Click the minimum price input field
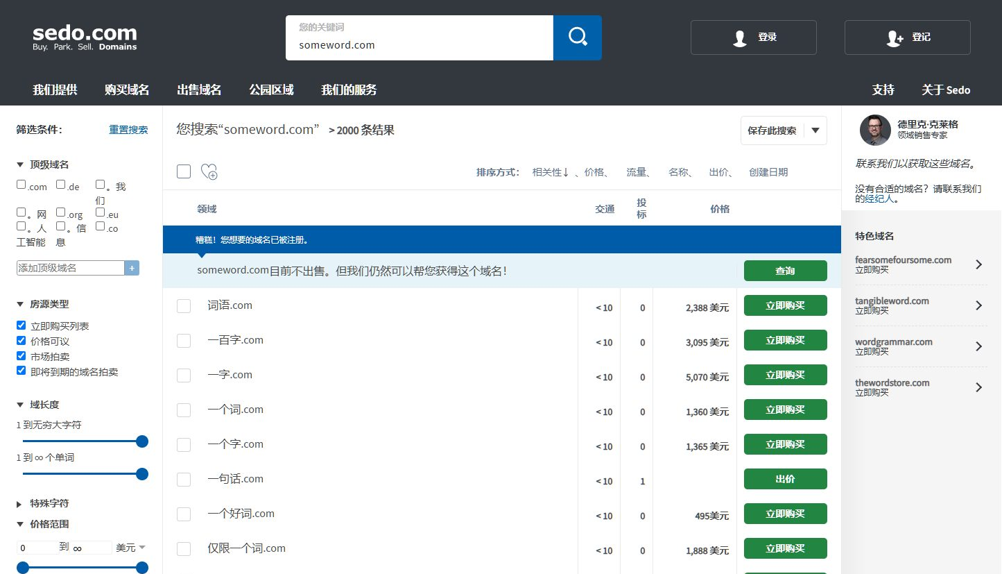Image resolution: width=1002 pixels, height=574 pixels. [37, 548]
